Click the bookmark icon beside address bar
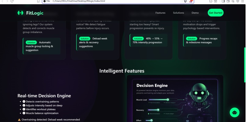The height and width of the screenshot is (122, 246). pos(38,1)
